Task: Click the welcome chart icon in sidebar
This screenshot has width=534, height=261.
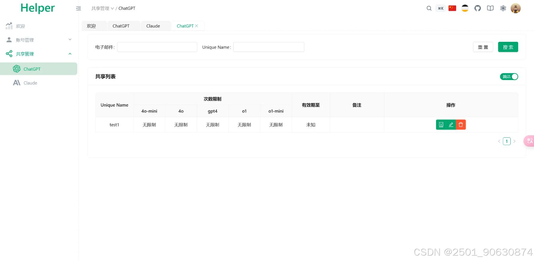Action: 9,26
